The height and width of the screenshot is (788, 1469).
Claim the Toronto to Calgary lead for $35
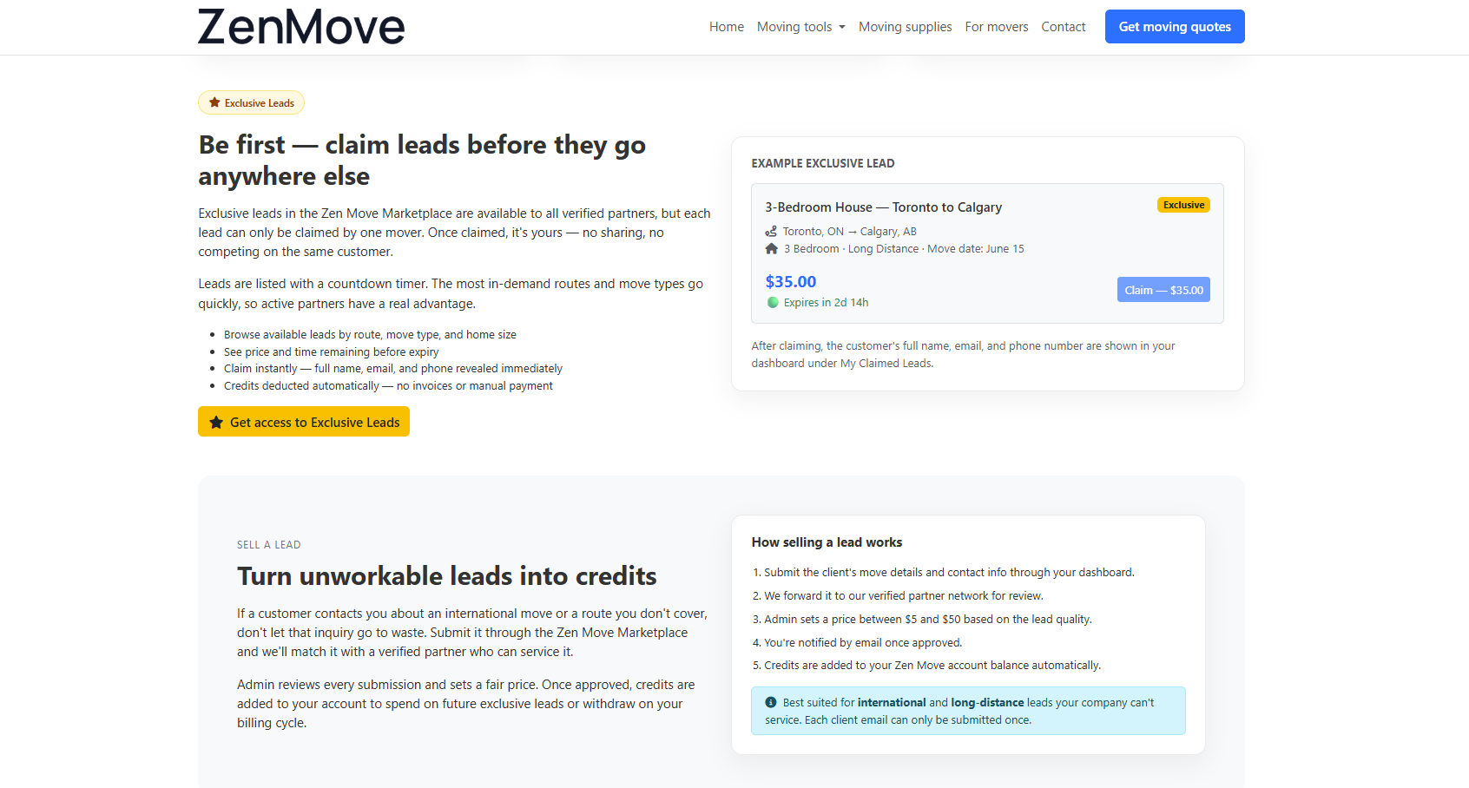pyautogui.click(x=1163, y=289)
